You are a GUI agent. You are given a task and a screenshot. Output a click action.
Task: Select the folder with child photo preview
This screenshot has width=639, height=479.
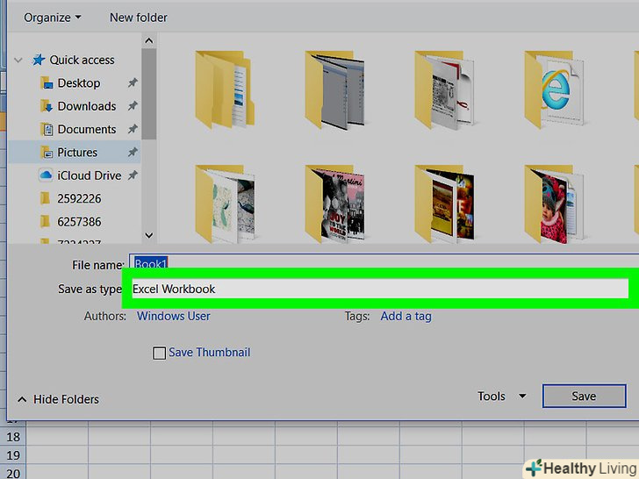554,204
